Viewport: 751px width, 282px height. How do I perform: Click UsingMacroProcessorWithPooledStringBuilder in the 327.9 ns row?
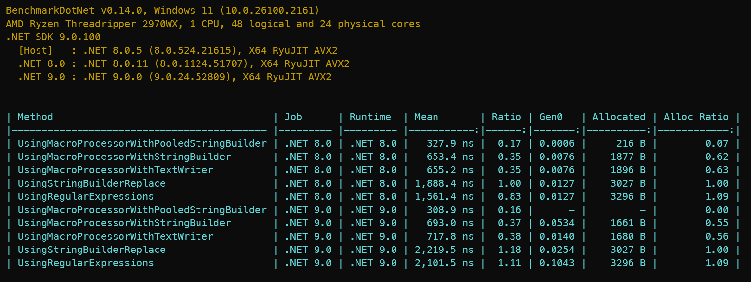(x=142, y=143)
